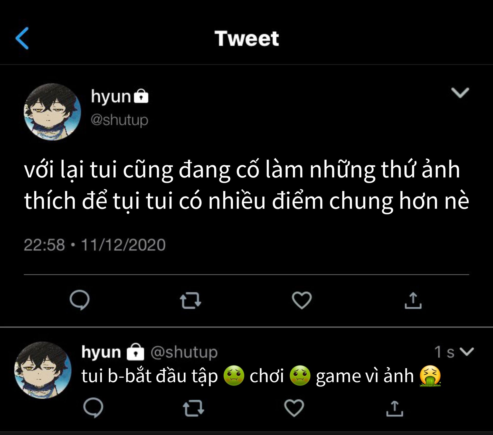Screen dimensions: 493x435
Task: Retweet the reply about playing game
Action: click(193, 408)
